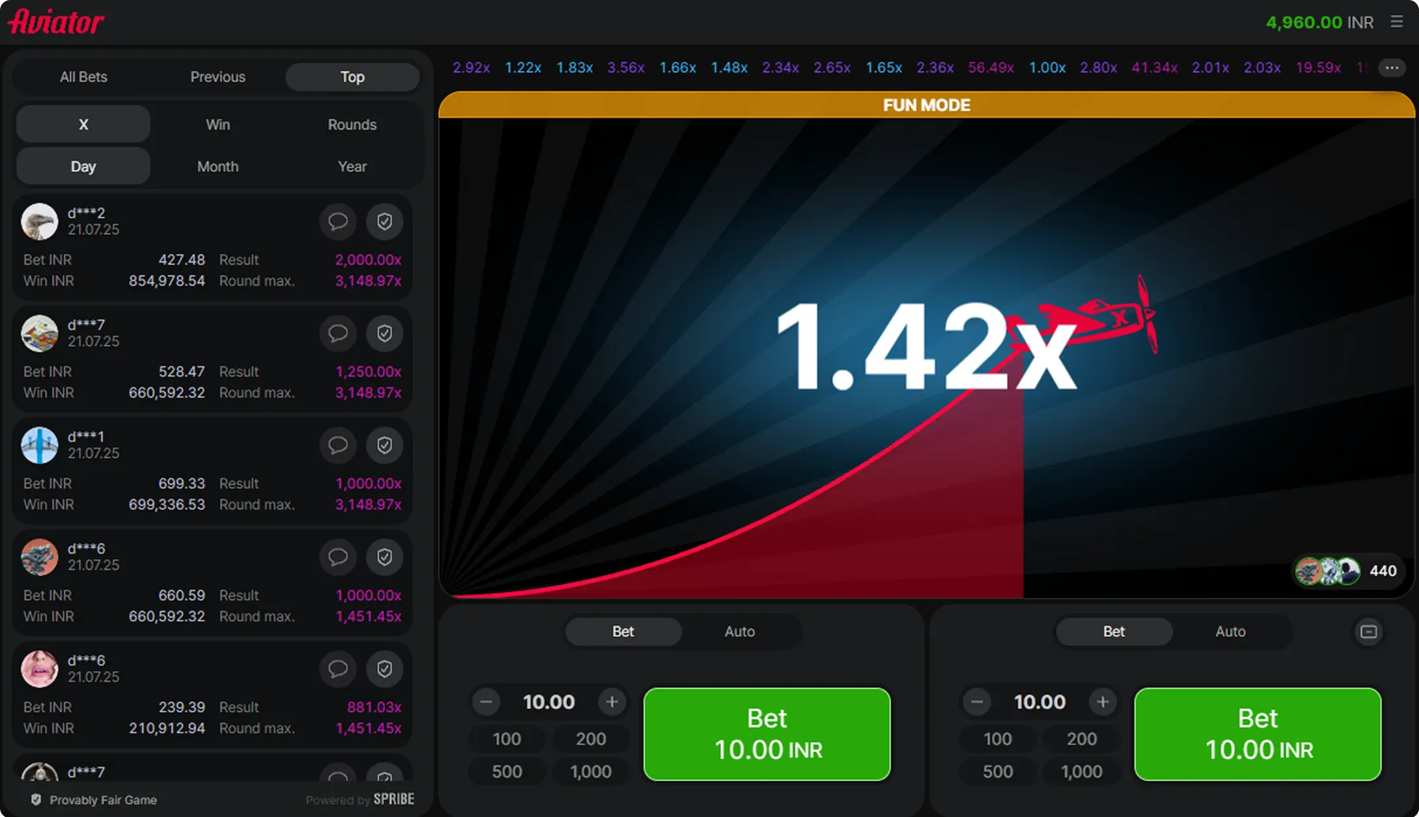This screenshot has height=817, width=1419.
Task: Expand round history with the three-dots button
Action: coord(1392,68)
